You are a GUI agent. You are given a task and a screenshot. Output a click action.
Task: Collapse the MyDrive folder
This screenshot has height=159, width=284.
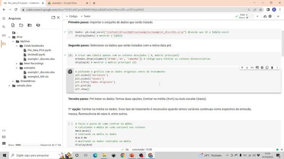[x=13, y=42]
